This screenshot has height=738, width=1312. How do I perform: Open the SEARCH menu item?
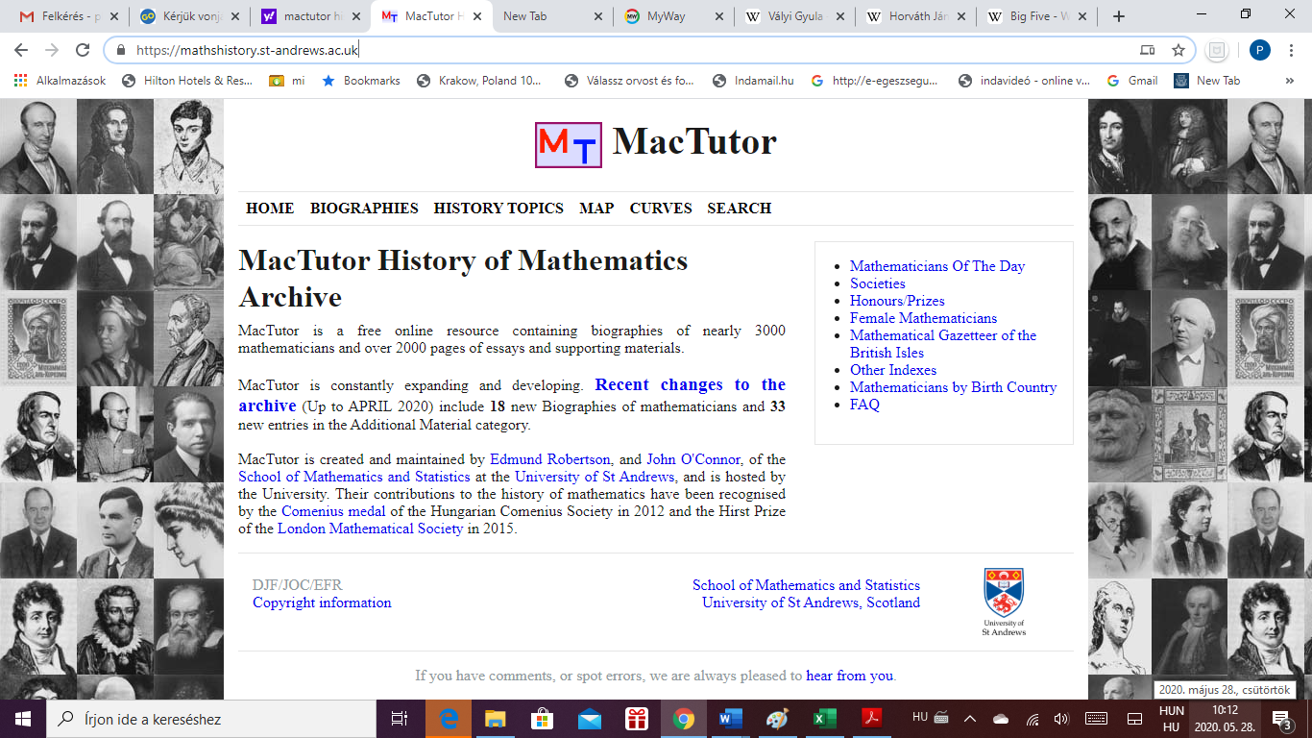point(740,208)
